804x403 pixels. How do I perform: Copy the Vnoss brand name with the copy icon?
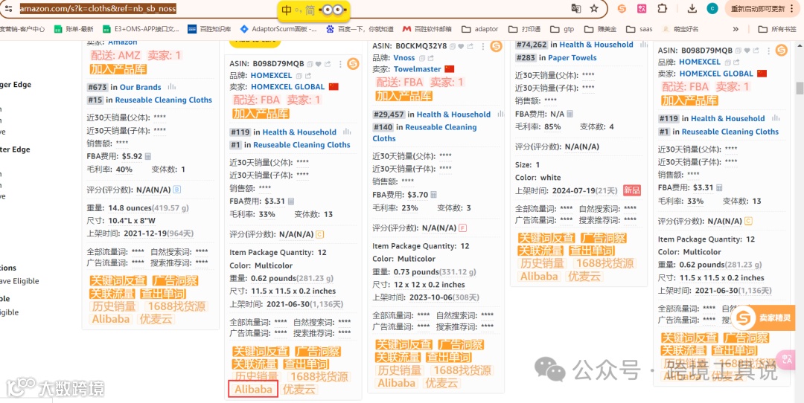422,58
